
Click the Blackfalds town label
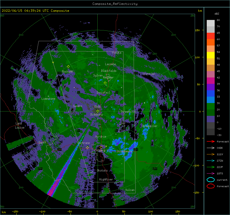[x=109, y=71]
